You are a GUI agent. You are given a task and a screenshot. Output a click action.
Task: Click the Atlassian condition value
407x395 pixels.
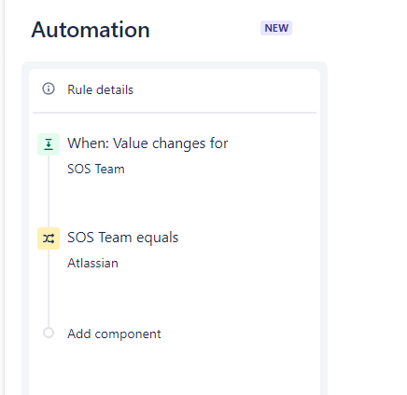(92, 264)
